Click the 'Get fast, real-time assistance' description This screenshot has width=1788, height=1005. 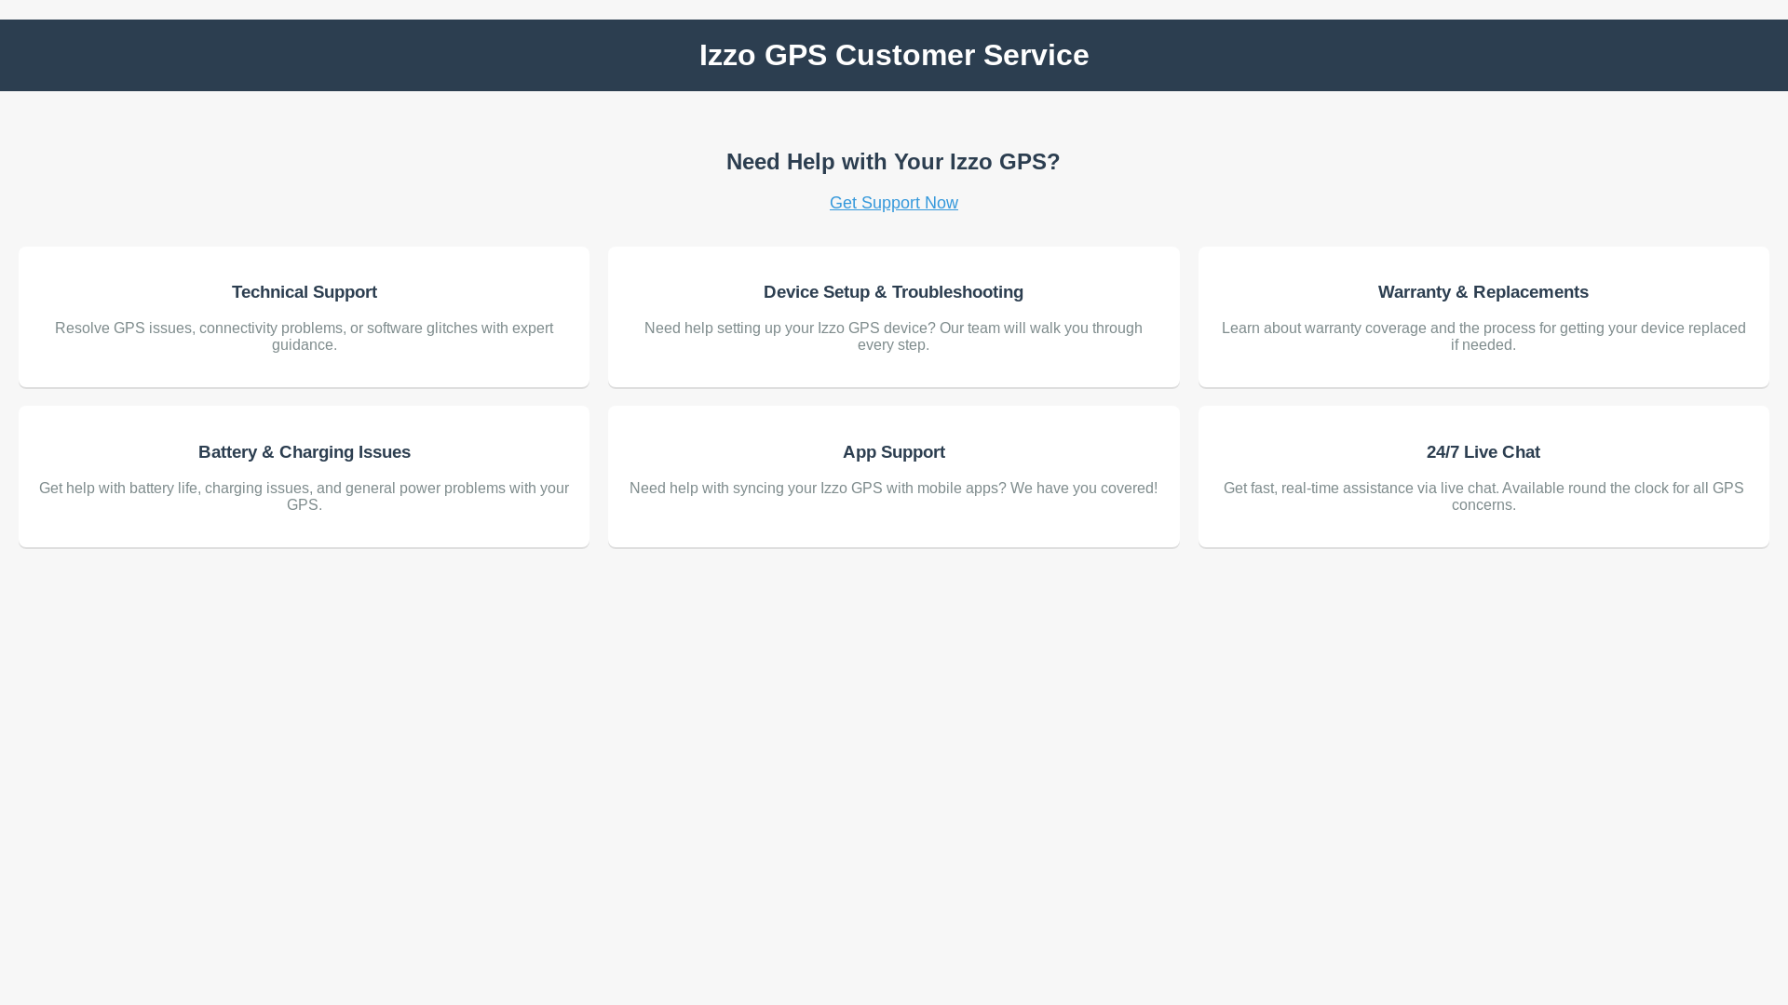click(x=1483, y=497)
